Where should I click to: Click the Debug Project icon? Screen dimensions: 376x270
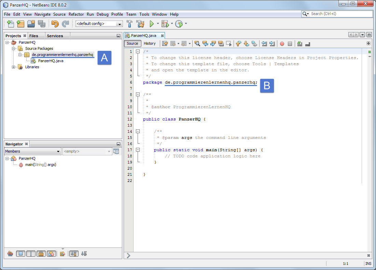[x=165, y=24]
